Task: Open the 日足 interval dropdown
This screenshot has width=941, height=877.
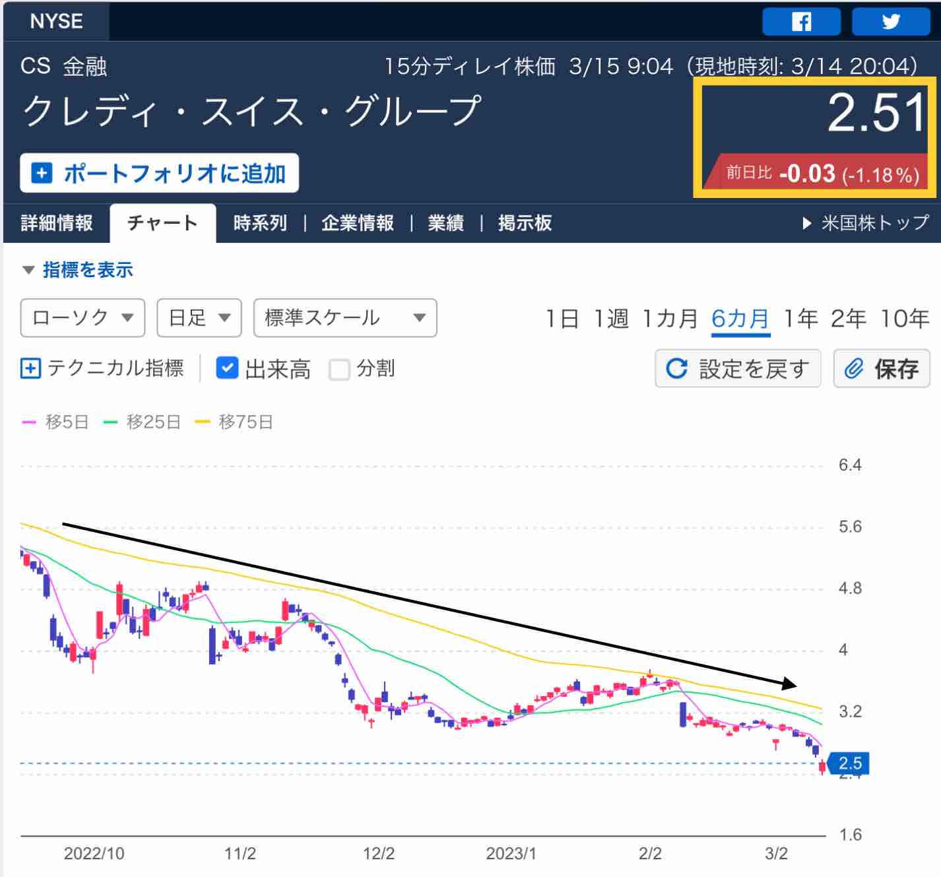Action: click(199, 318)
